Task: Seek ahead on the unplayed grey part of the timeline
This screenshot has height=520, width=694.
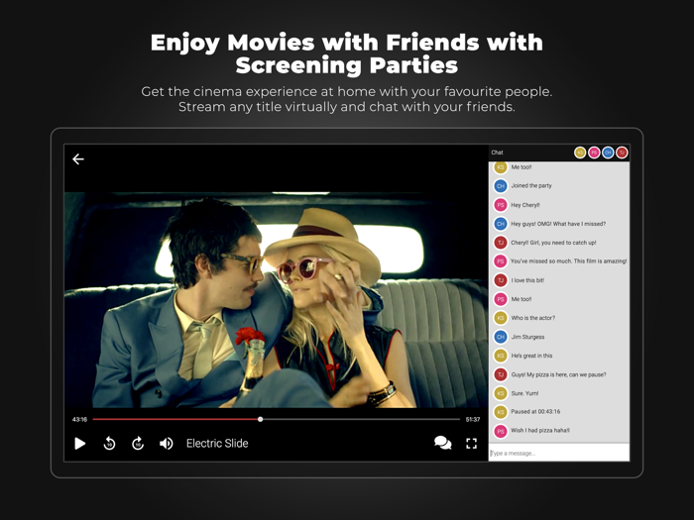Action: coord(361,419)
